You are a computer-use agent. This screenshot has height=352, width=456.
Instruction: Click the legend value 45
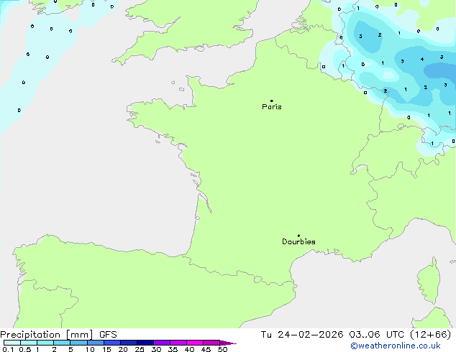click(x=206, y=349)
